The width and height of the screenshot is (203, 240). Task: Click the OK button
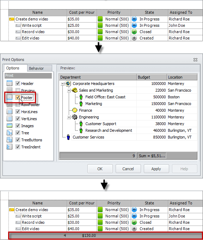pyautogui.click(x=100, y=169)
